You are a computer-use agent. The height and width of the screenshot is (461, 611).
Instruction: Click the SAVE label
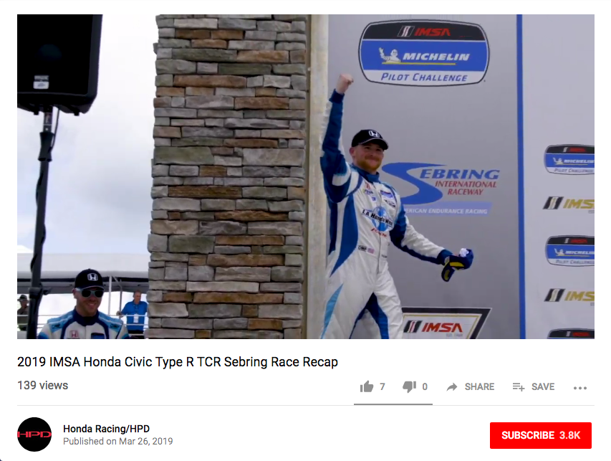click(543, 387)
